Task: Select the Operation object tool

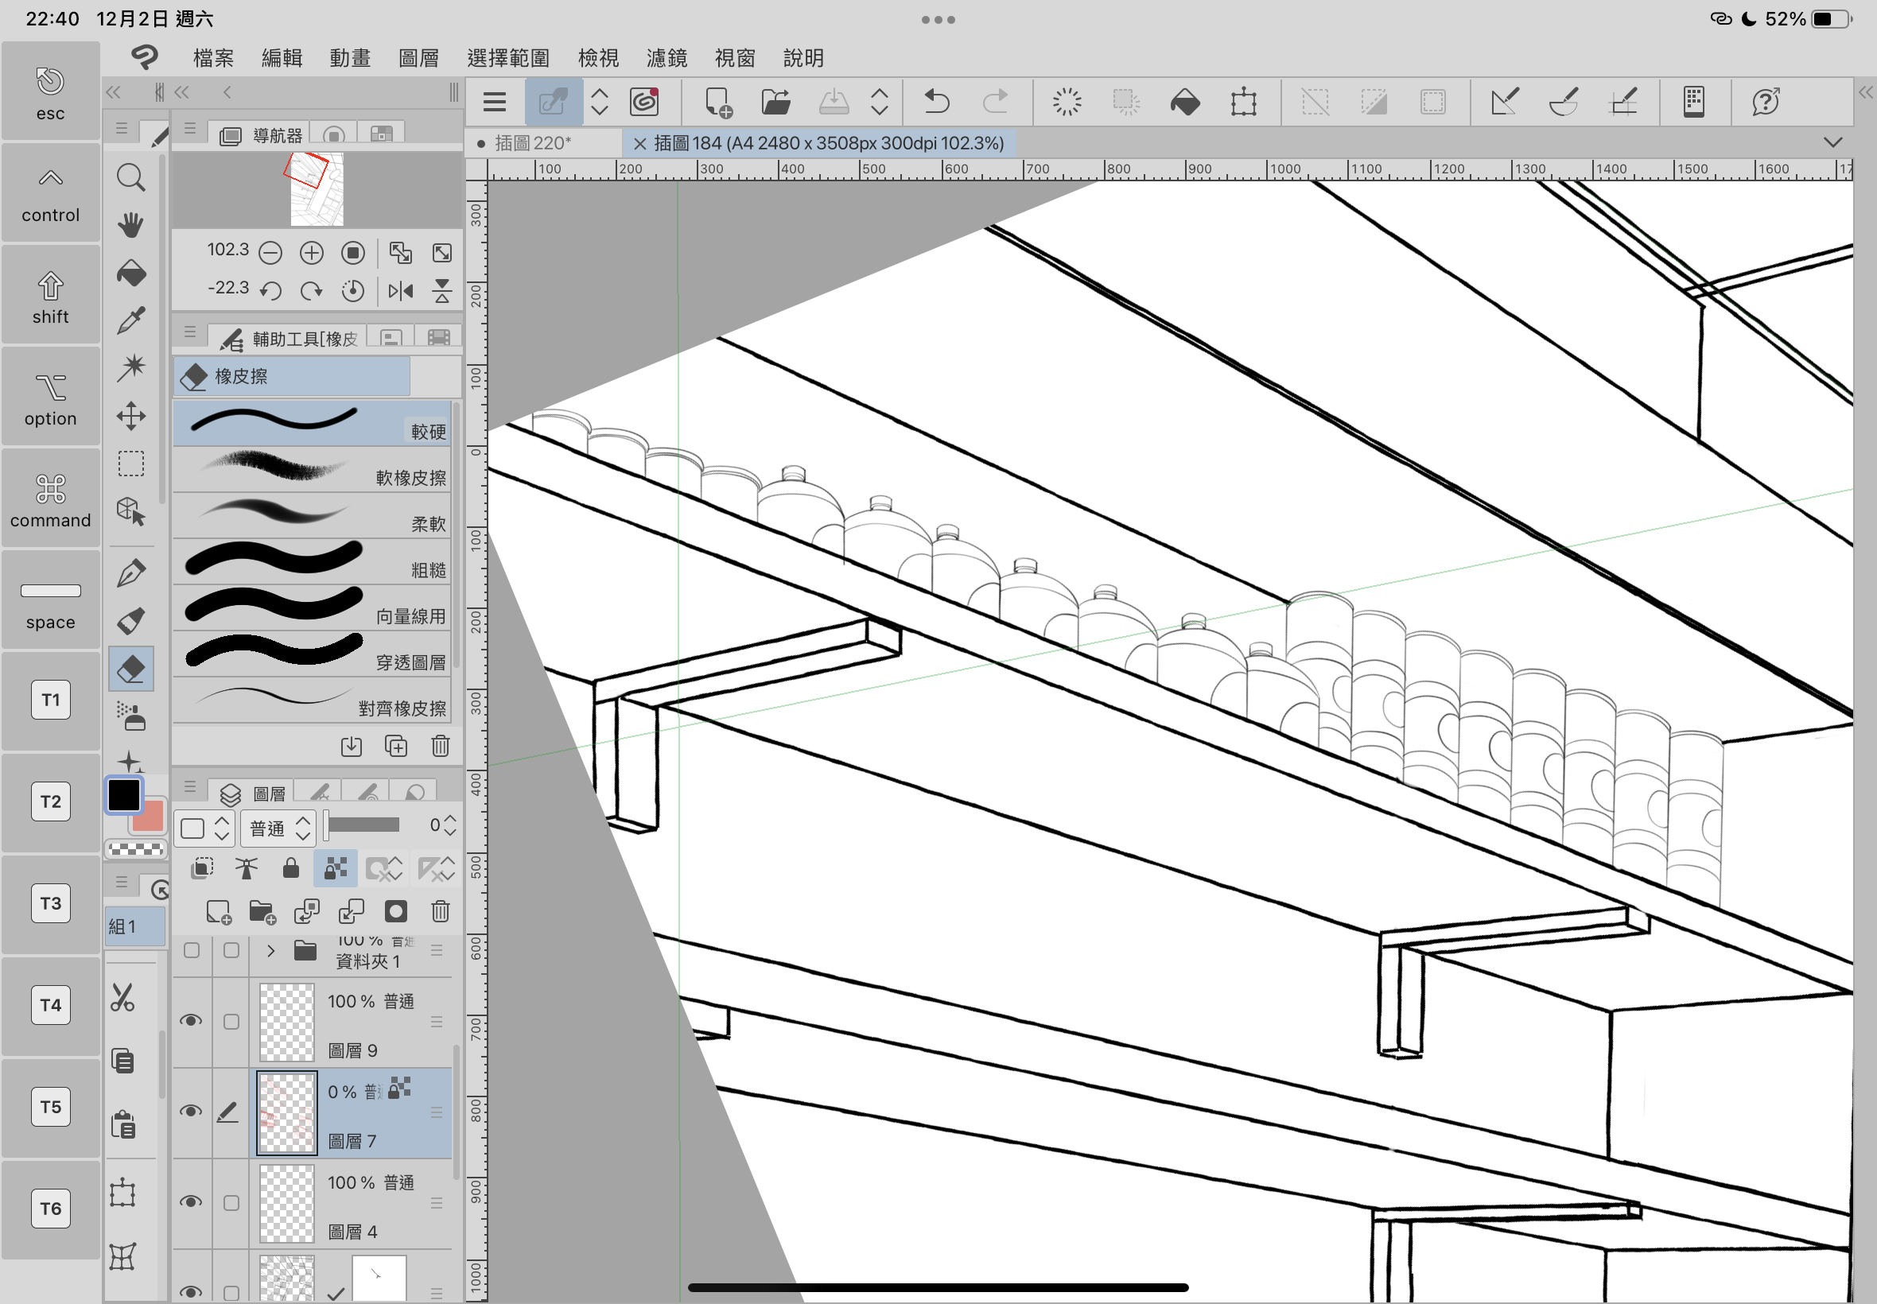Action: click(x=130, y=511)
